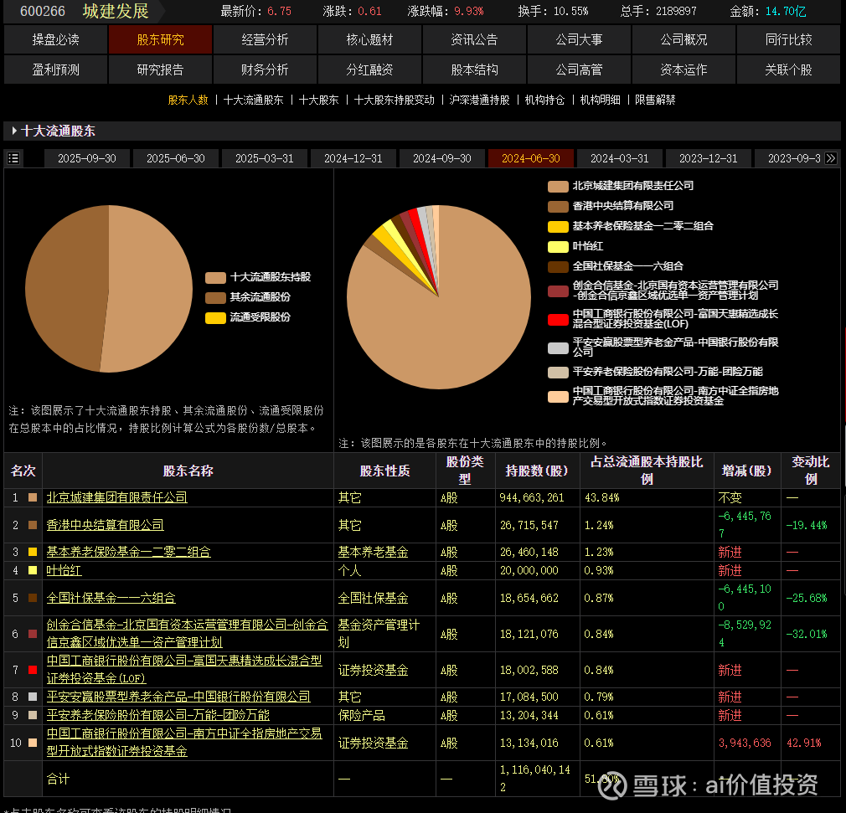
Task: Open shareholder 叶怡红 in the table
Action: [x=64, y=570]
